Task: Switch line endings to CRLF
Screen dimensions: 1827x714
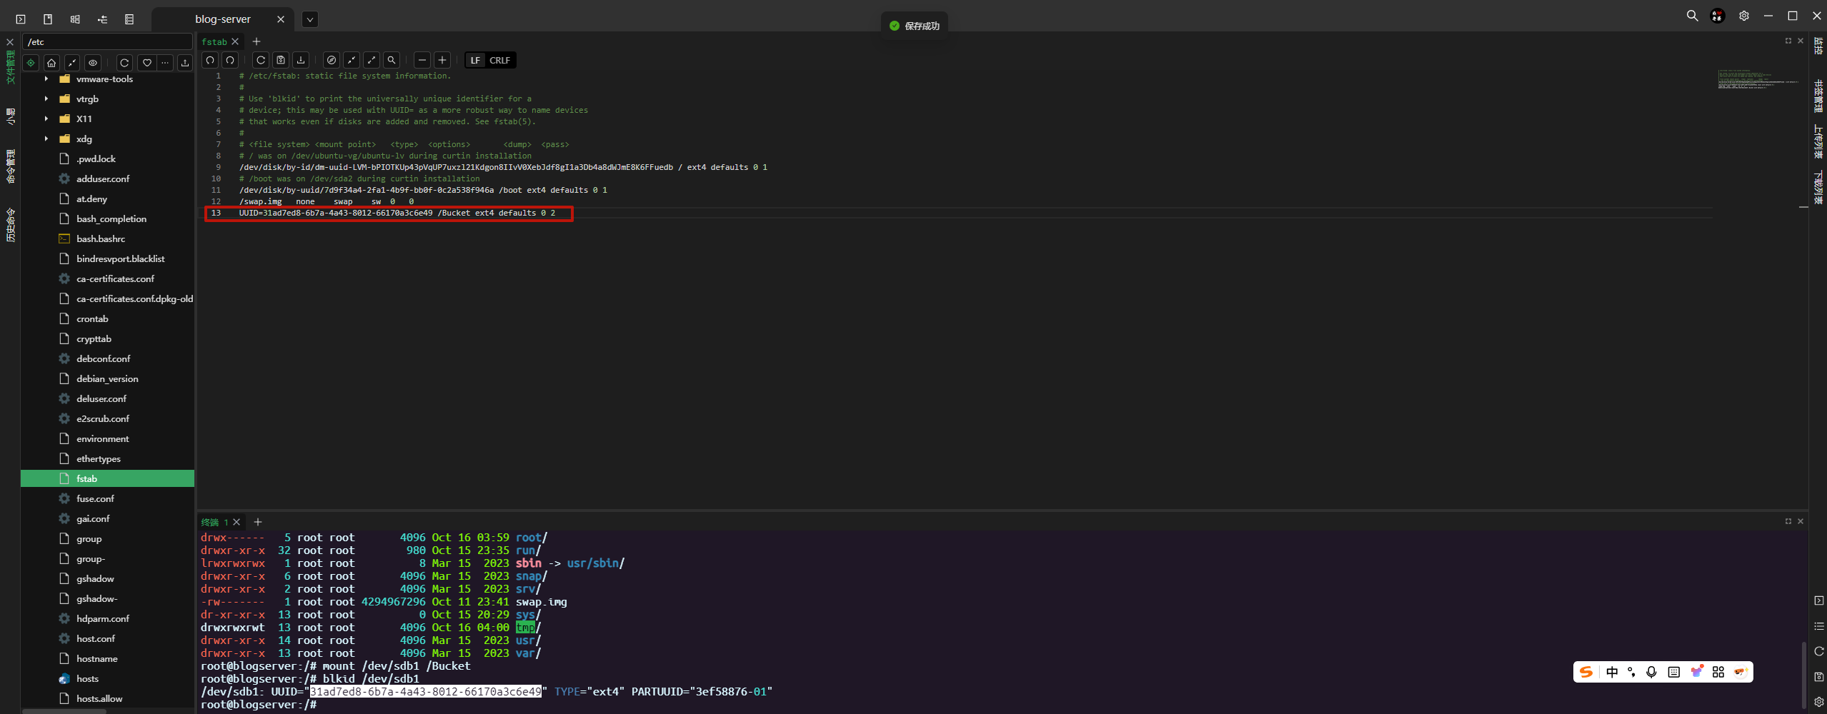Action: (x=499, y=60)
